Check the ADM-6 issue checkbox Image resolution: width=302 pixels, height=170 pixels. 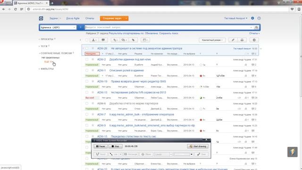[87, 103]
